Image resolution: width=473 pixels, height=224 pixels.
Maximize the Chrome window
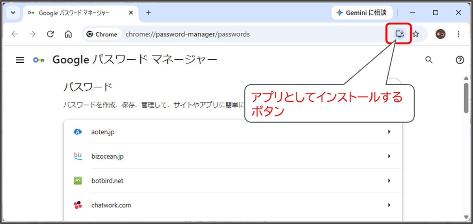pos(435,13)
